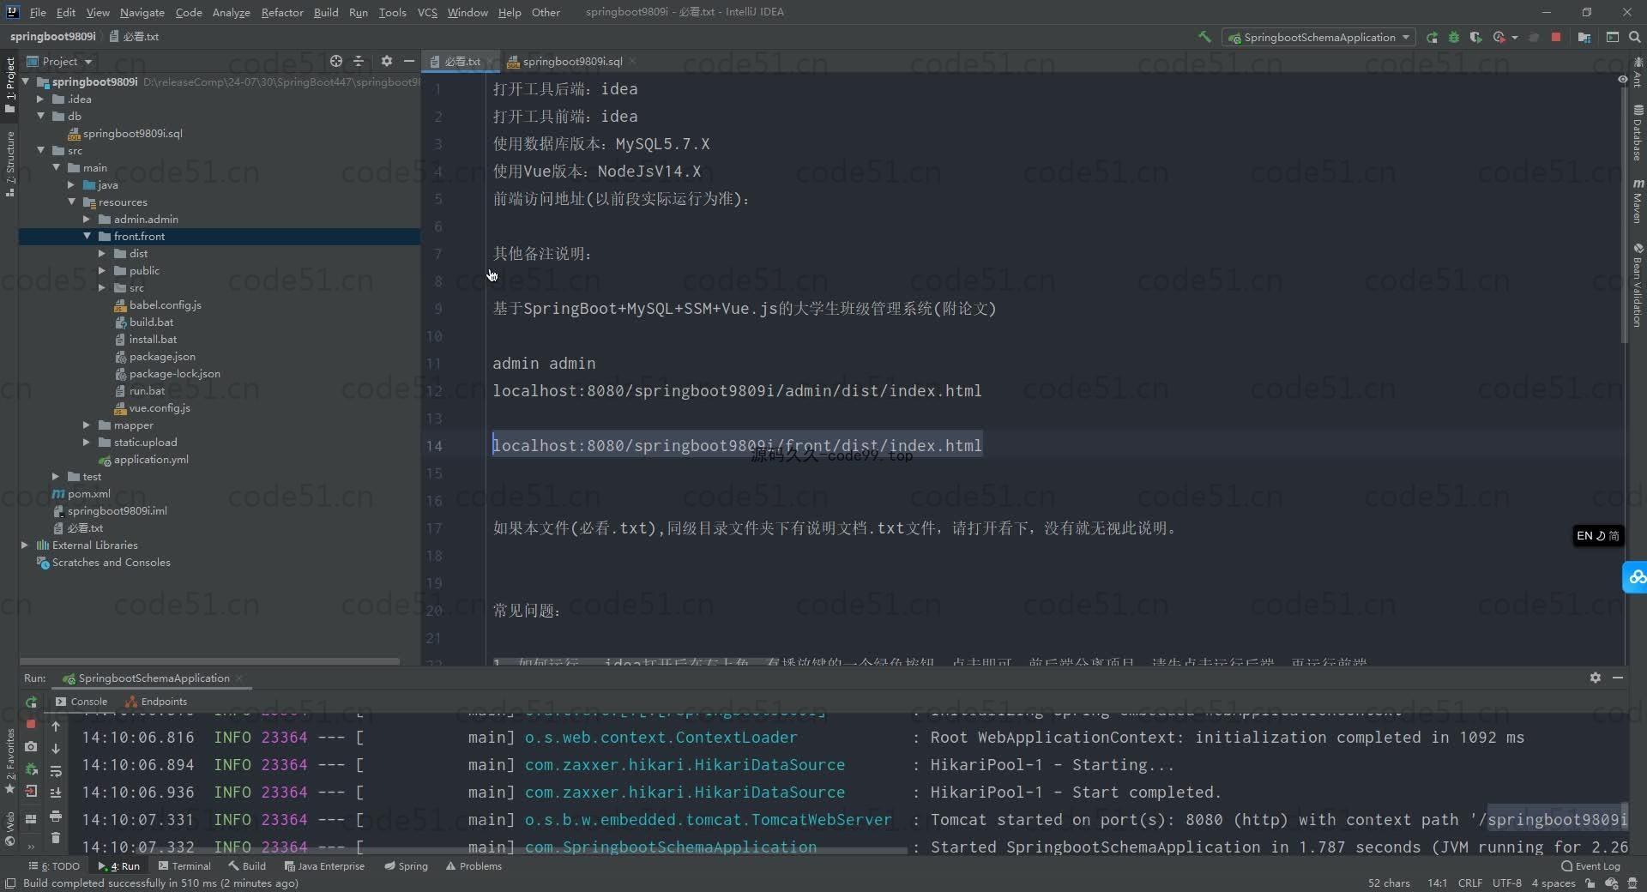Collapse the db folder
Image resolution: width=1647 pixels, height=892 pixels.
(40, 116)
